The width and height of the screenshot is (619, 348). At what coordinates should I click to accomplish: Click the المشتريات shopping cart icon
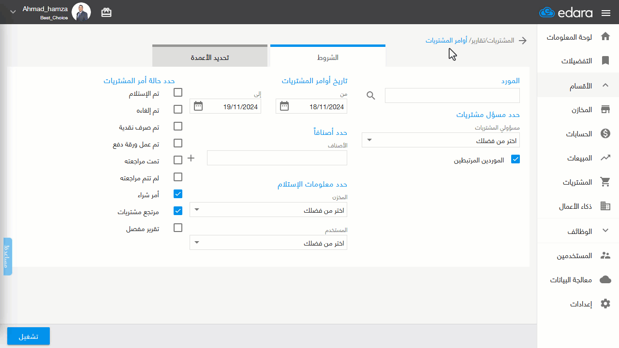(x=605, y=182)
